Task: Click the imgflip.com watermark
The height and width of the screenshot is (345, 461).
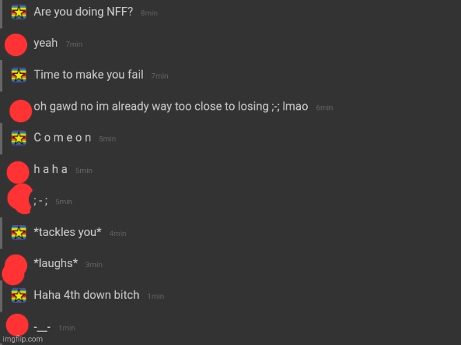Action: point(21,339)
